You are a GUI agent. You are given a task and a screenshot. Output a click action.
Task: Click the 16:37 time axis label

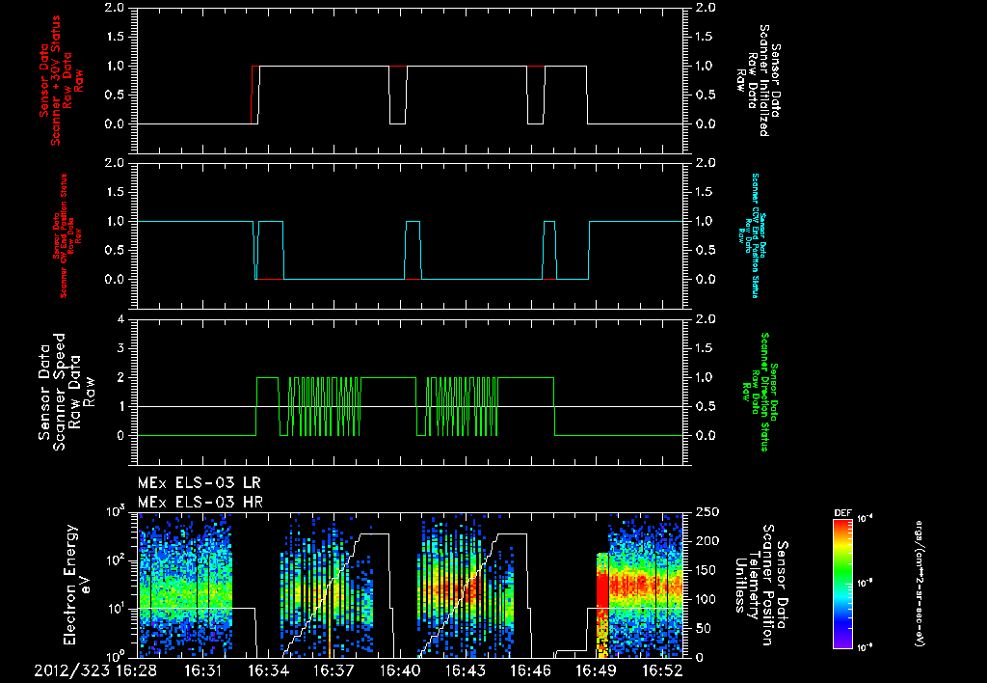click(333, 671)
